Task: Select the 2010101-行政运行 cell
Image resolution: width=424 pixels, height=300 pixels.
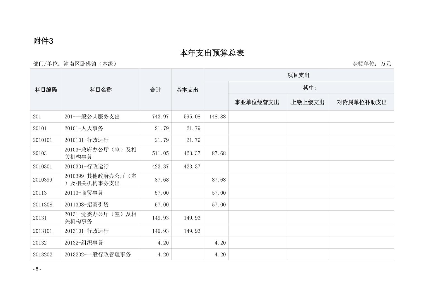Action: pos(101,140)
